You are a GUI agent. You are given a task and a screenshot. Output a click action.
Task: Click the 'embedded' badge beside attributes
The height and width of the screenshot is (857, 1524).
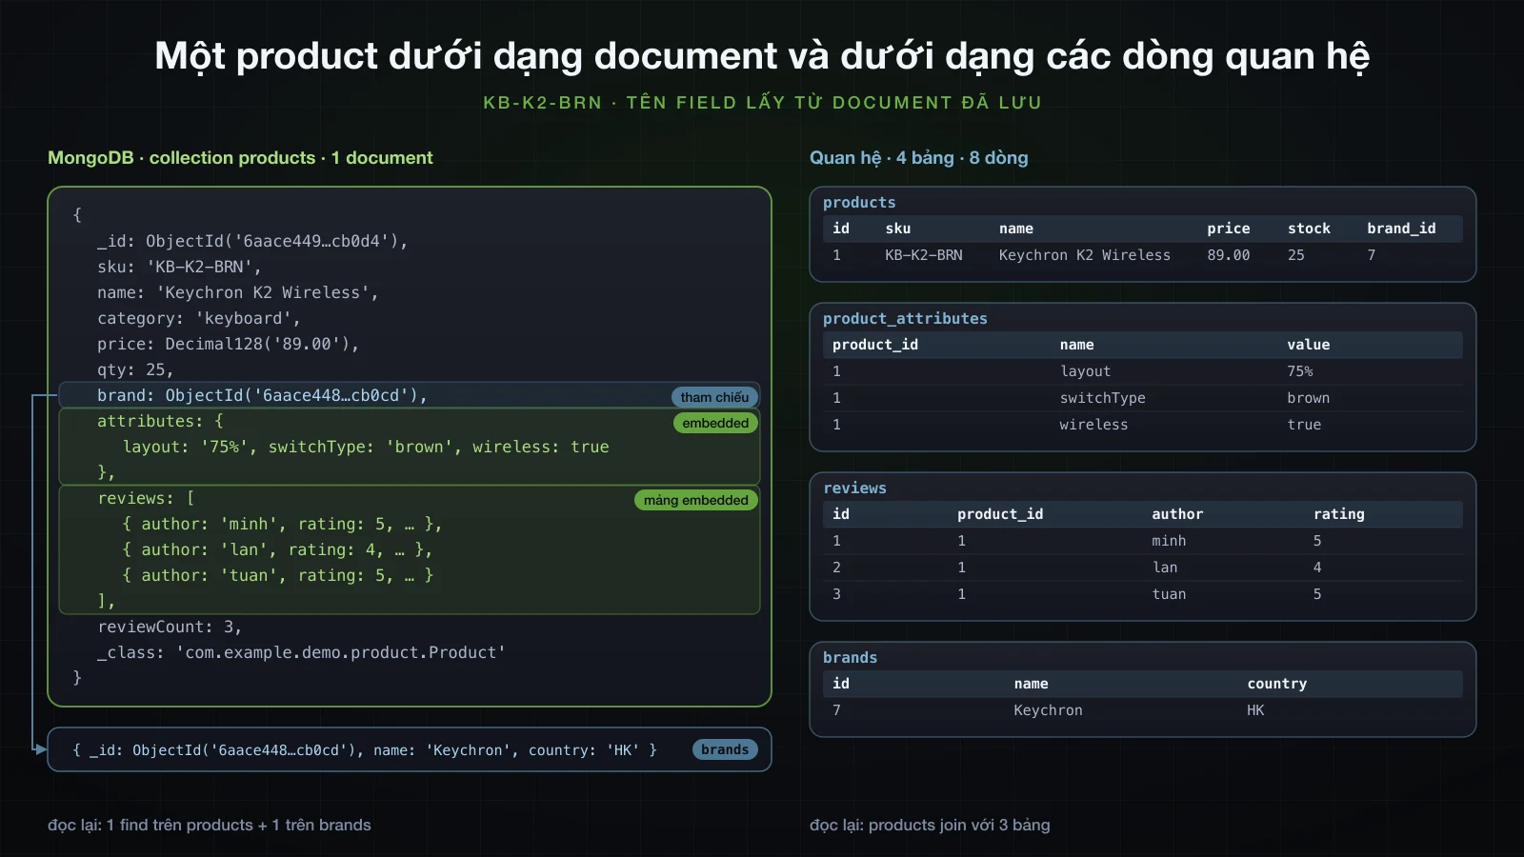[715, 423]
